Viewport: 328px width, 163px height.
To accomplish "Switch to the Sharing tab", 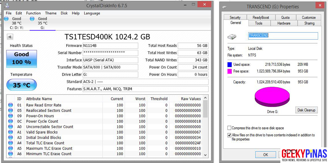I will click(x=309, y=23).
